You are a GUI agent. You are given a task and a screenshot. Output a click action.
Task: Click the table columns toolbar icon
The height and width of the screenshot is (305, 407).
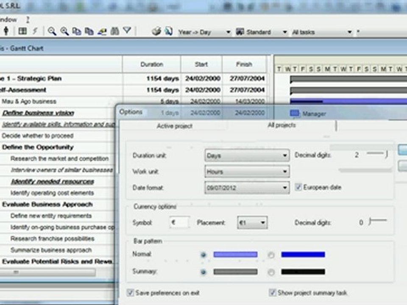[22, 31]
